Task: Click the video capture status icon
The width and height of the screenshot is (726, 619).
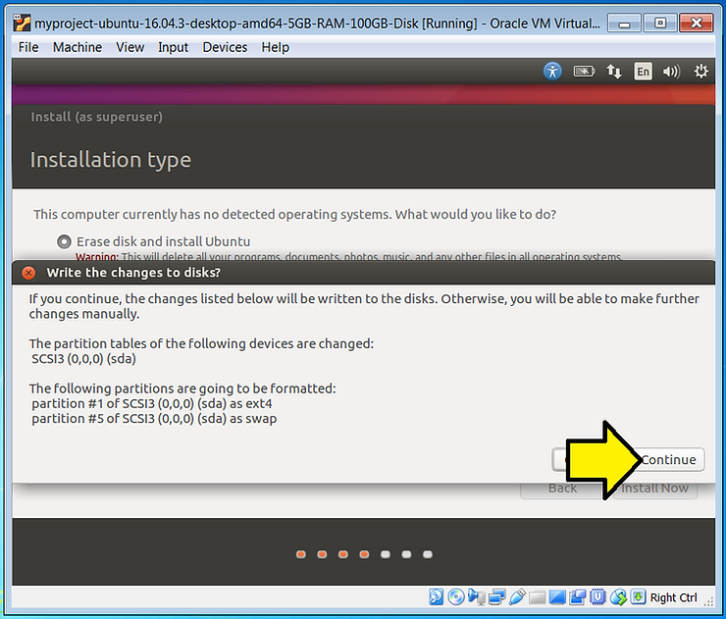Action: (x=578, y=597)
